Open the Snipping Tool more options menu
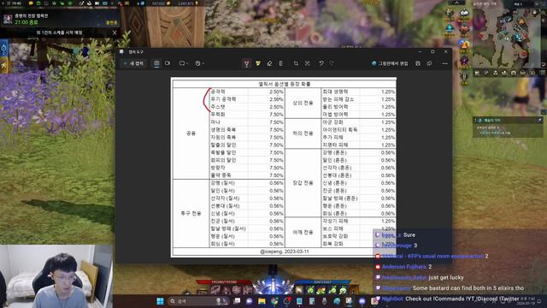 tap(444, 63)
